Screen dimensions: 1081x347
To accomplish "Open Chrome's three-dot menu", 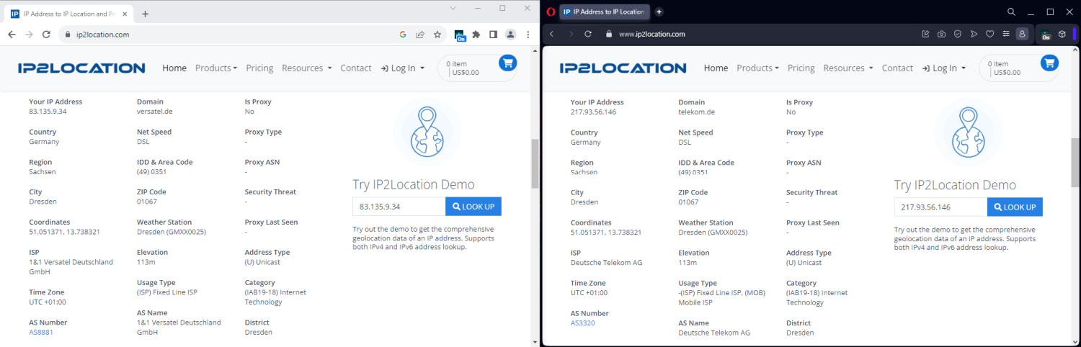I will [528, 34].
